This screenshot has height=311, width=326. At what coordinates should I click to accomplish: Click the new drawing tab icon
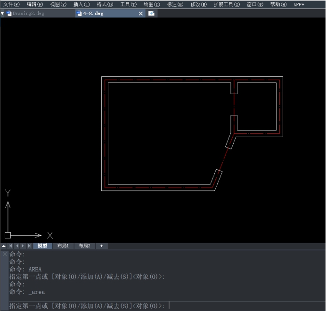click(x=151, y=14)
